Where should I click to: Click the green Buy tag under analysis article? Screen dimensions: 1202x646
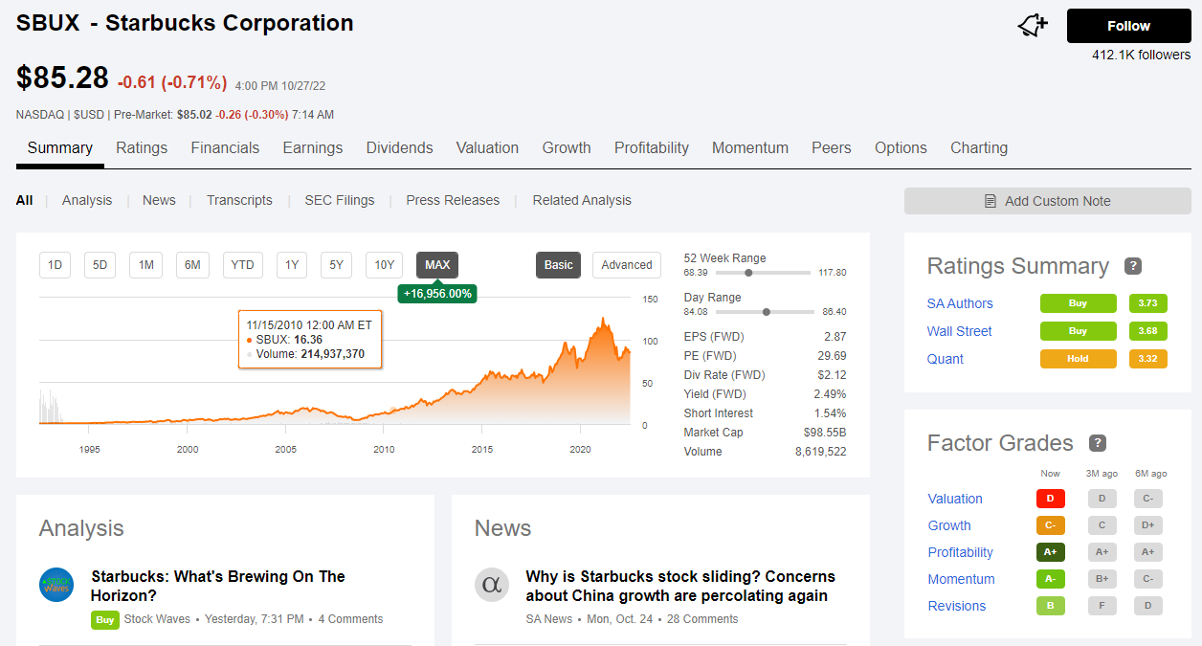click(x=105, y=619)
